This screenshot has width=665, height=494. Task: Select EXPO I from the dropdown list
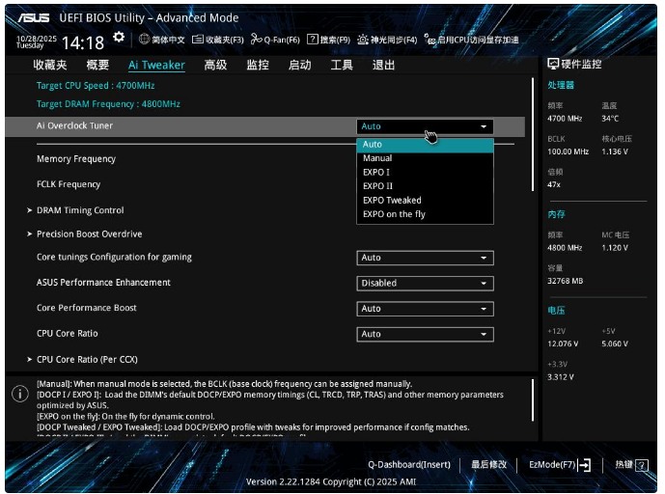point(376,172)
